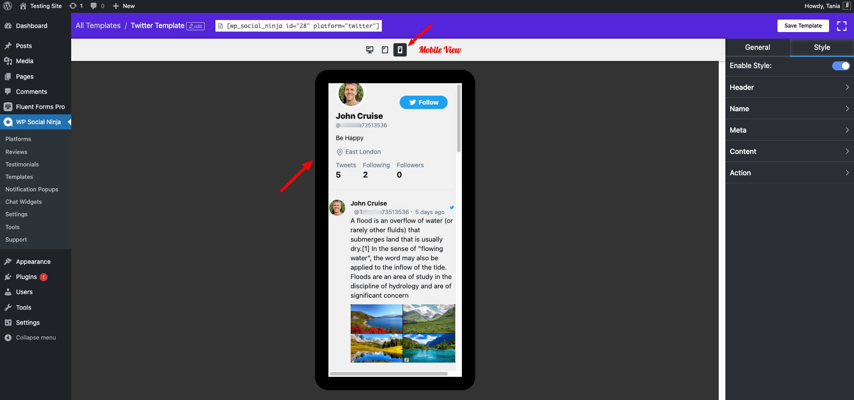Open the turquoise river image
Screen dimensions: 854x400
pyautogui.click(x=429, y=348)
